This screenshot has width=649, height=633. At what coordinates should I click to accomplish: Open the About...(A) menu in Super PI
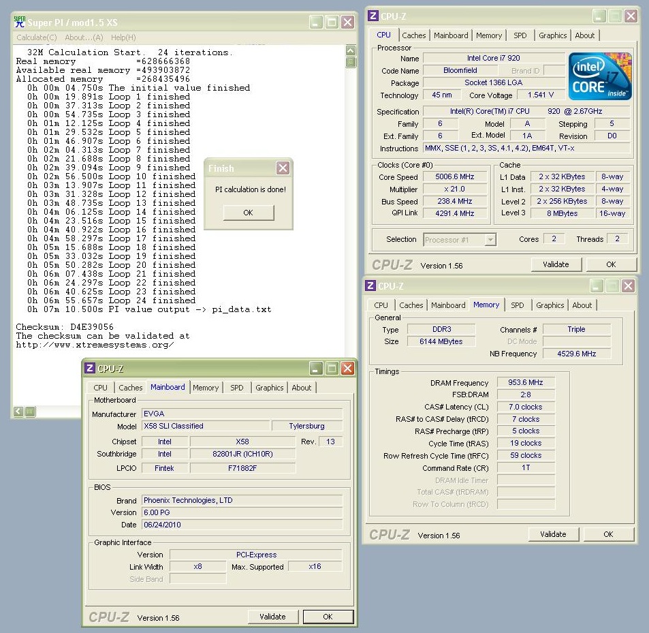[84, 37]
